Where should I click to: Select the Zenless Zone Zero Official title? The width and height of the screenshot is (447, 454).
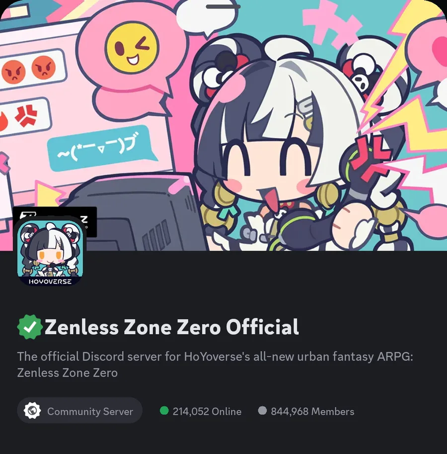tap(171, 327)
